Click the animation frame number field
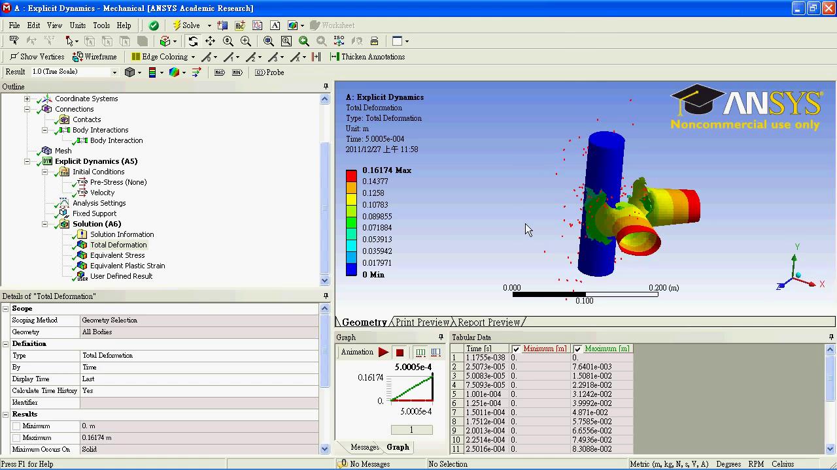 pyautogui.click(x=411, y=430)
